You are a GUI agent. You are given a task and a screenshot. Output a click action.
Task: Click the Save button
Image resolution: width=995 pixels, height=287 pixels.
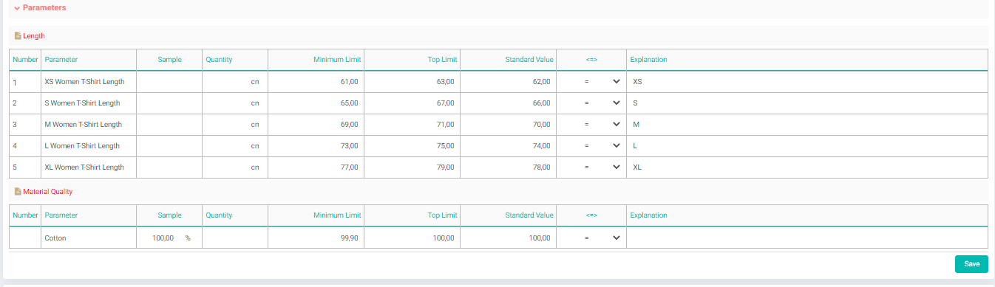971,264
